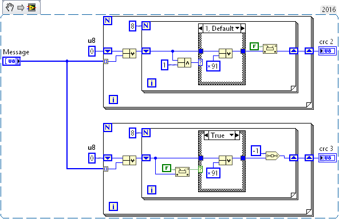Toggle the False boolean constant in upper loop
339x219 pixels.
[254, 46]
